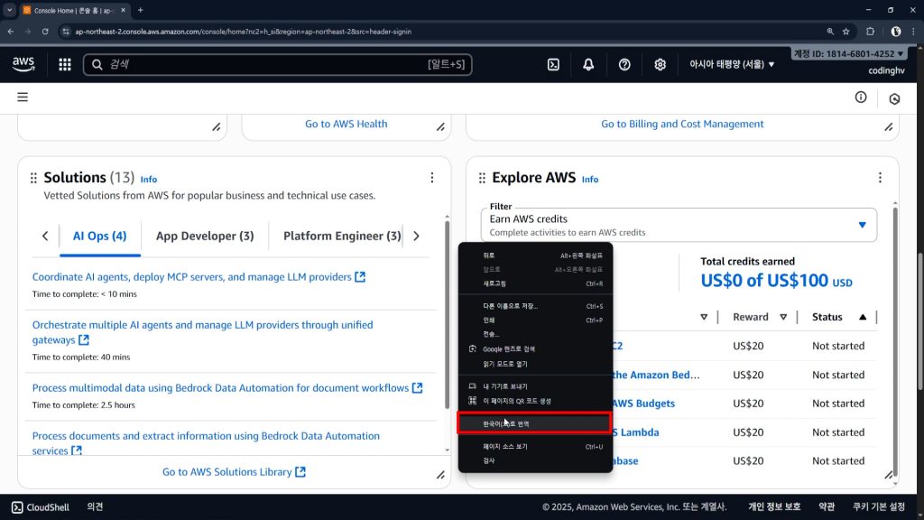
Task: Sort by the Reward column arrow
Action: [783, 317]
